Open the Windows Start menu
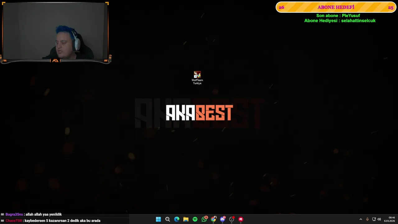 tap(158, 219)
